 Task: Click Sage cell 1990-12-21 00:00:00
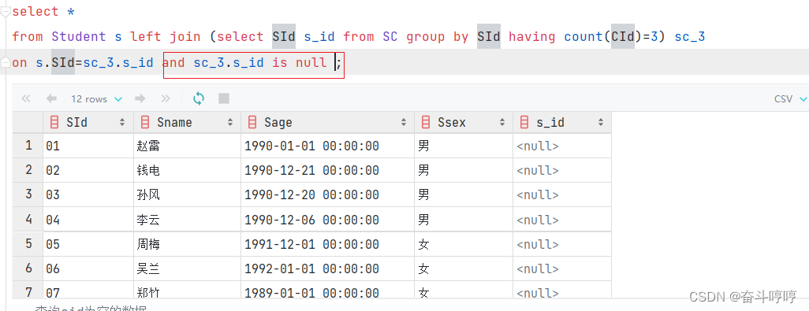tap(328, 170)
